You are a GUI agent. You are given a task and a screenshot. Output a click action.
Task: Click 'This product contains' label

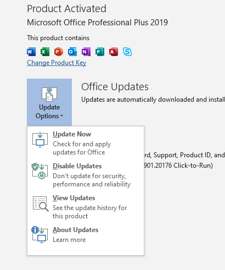pos(58,38)
